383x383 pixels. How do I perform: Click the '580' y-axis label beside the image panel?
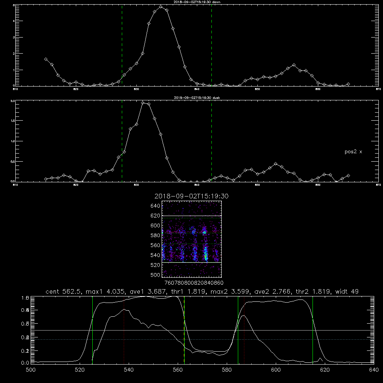[x=155, y=236]
